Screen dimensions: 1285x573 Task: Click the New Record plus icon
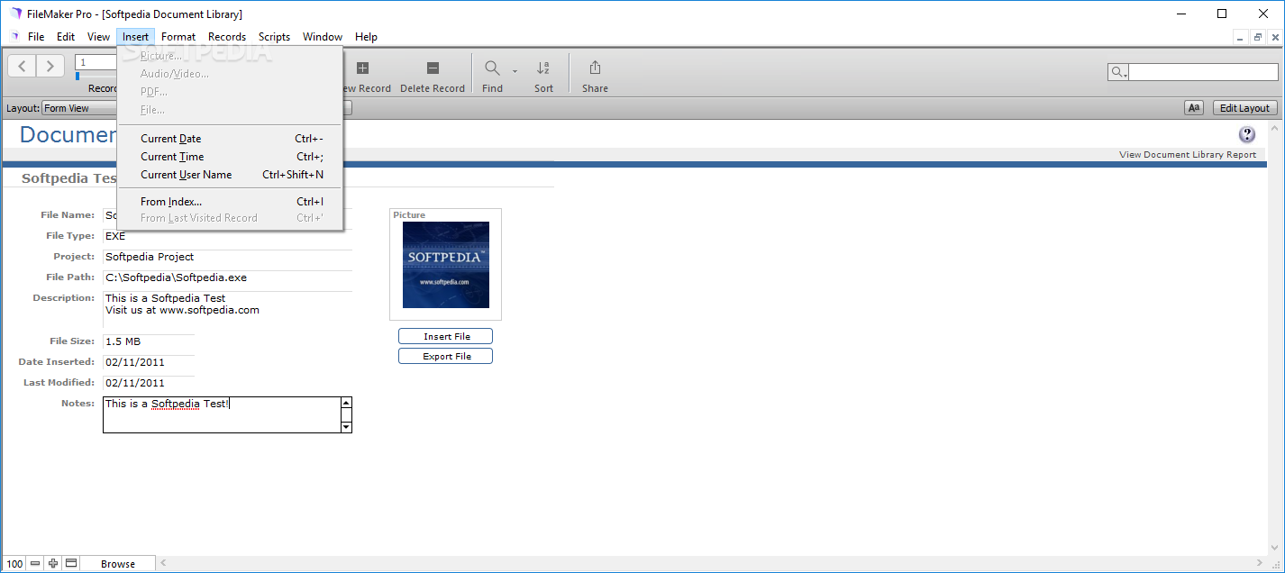click(362, 68)
